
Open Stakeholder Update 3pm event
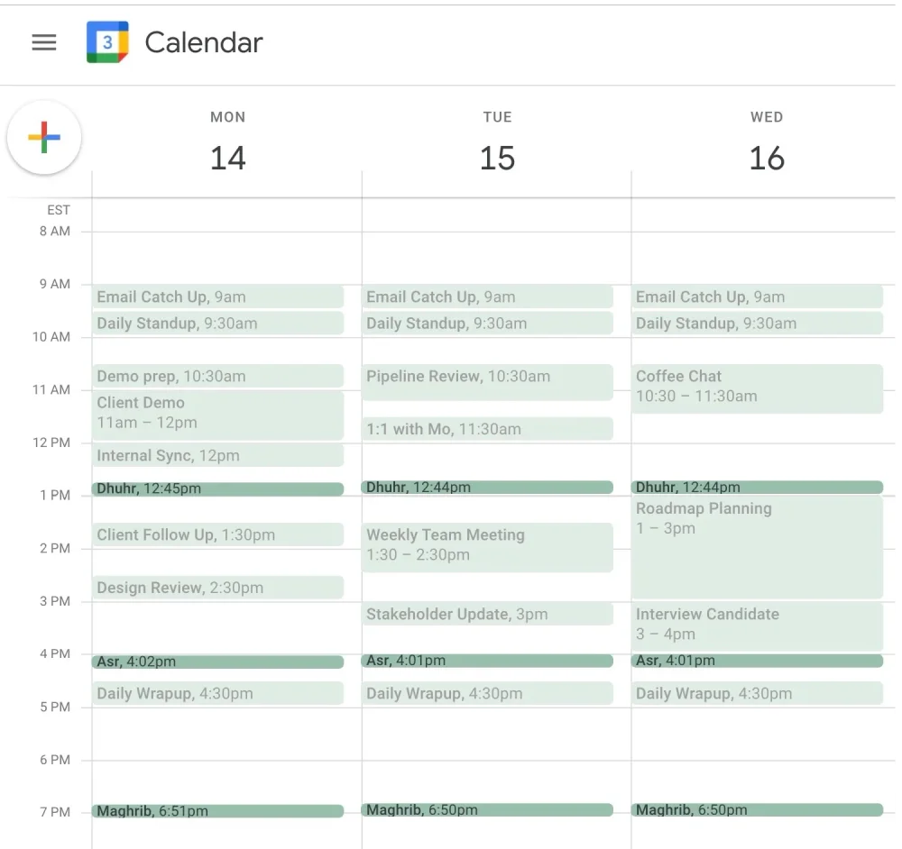(x=487, y=614)
